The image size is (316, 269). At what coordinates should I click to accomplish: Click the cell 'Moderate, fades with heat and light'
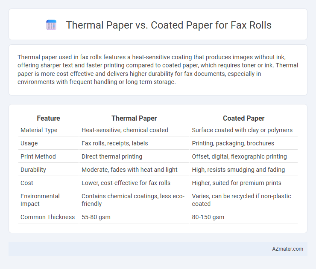(129, 170)
